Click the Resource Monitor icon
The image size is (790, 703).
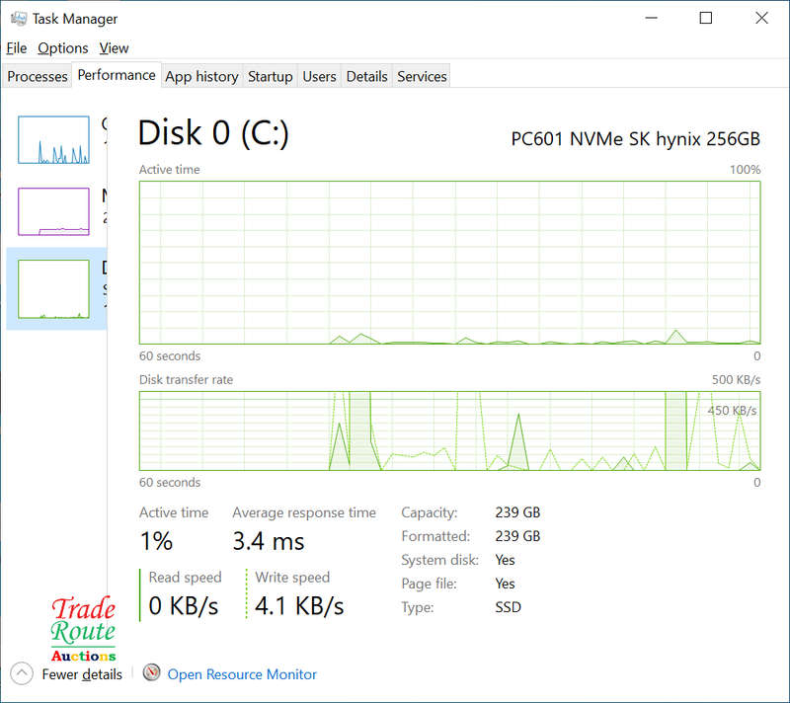tap(151, 673)
